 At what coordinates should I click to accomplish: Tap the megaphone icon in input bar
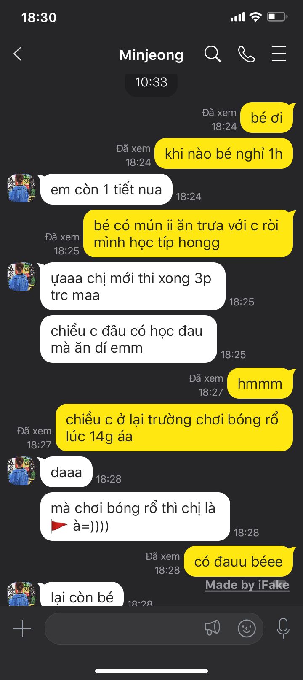[x=213, y=628]
